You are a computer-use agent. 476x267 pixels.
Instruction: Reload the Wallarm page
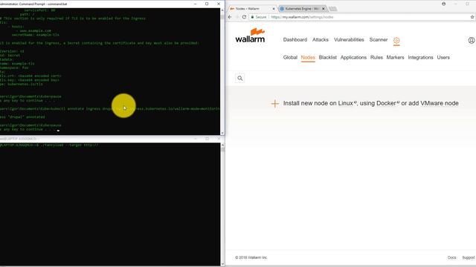tap(244, 17)
